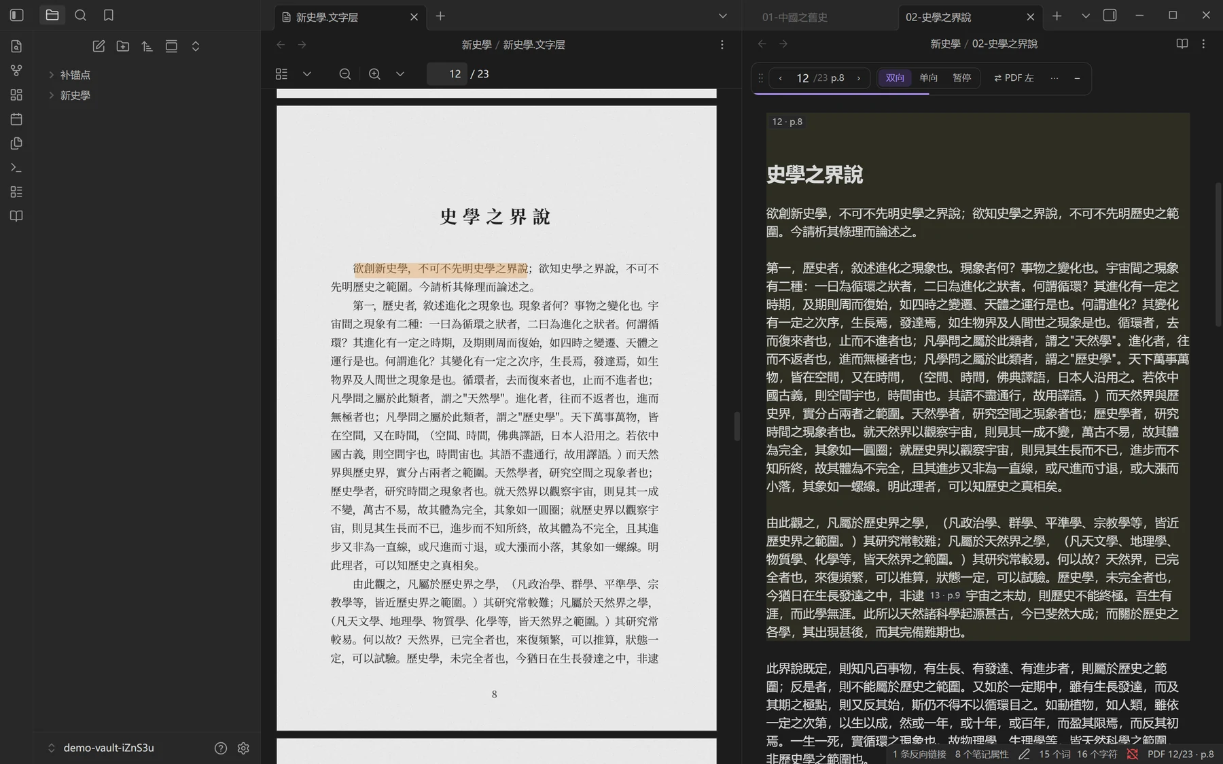Toggle the right sidebar
The width and height of the screenshot is (1223, 764).
(1110, 15)
